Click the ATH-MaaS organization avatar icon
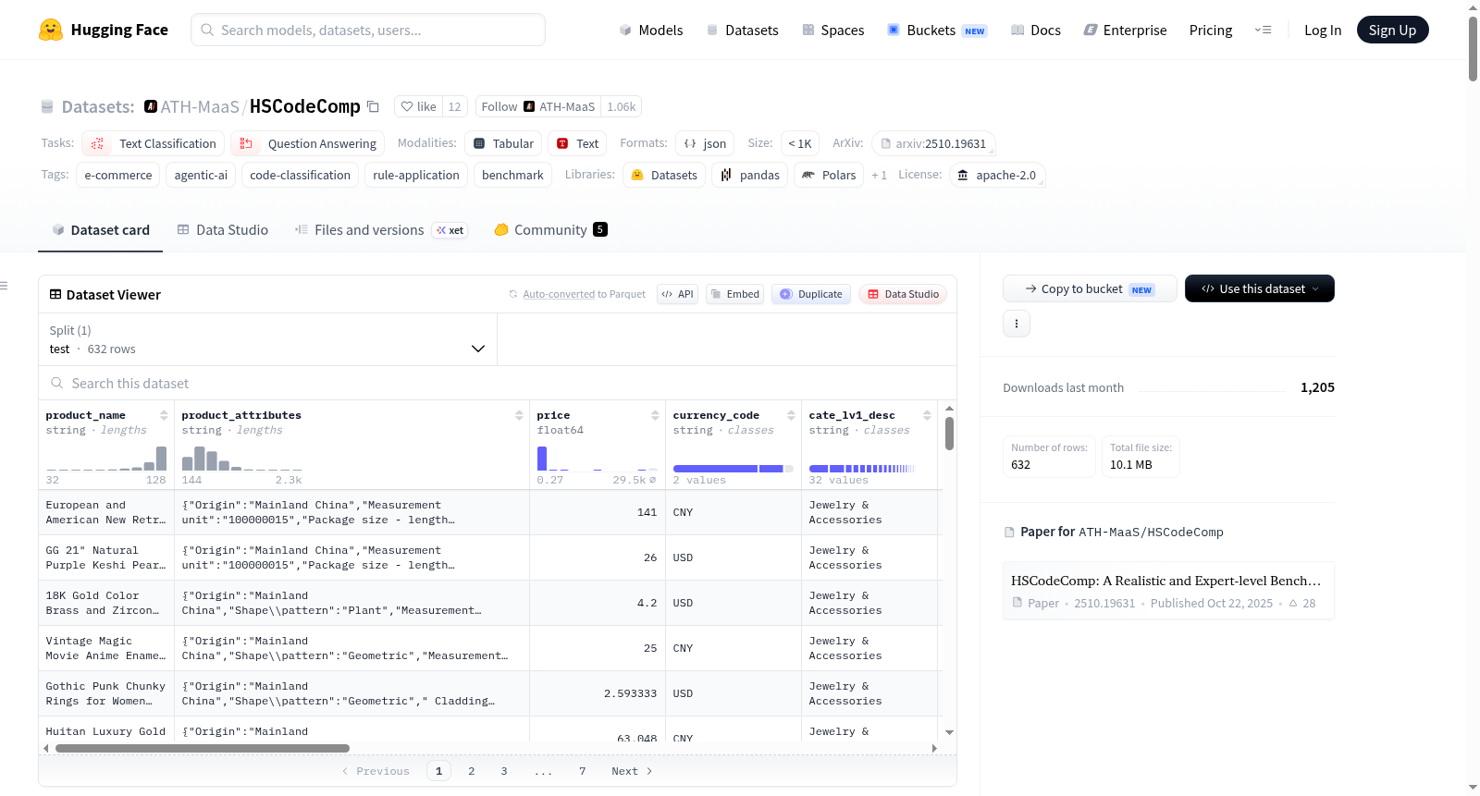This screenshot has width=1480, height=796. [151, 106]
